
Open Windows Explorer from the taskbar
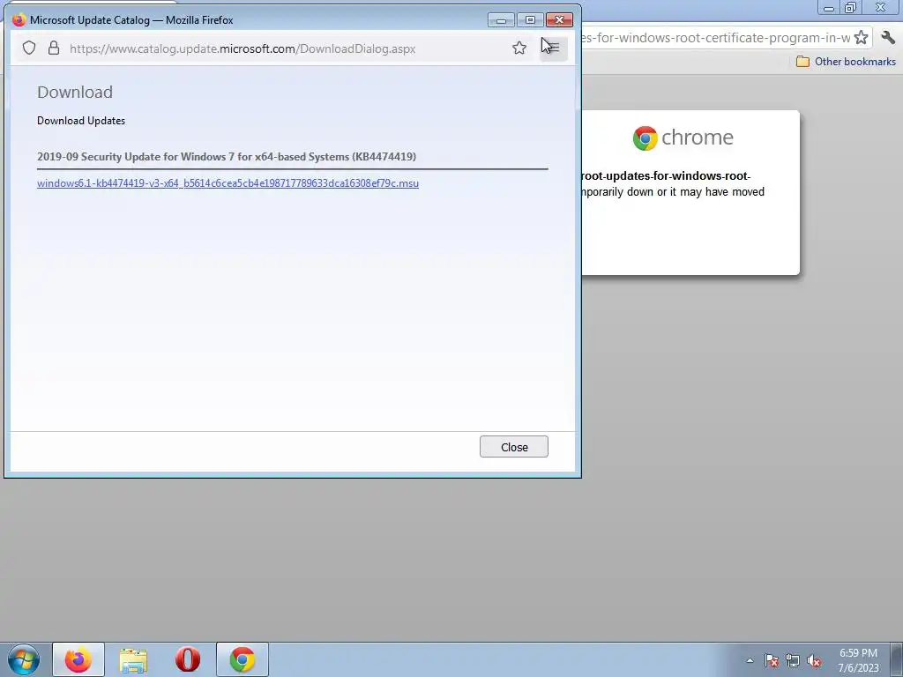[133, 659]
